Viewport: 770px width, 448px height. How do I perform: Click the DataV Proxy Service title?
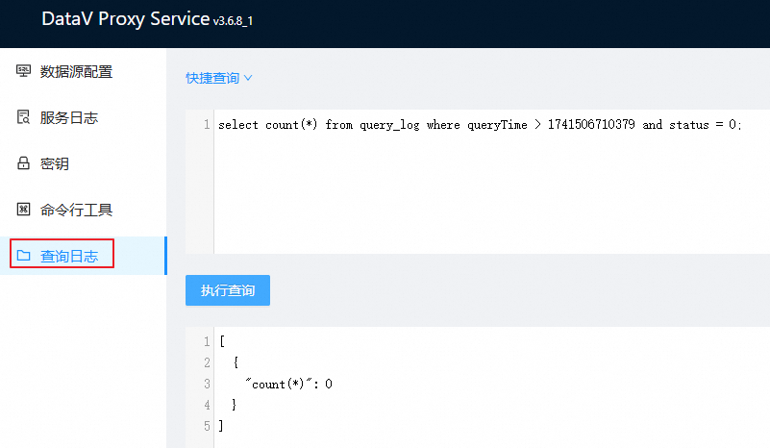[126, 19]
